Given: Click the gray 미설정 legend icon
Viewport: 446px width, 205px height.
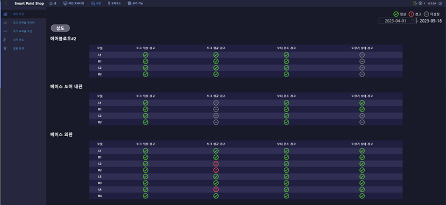Looking at the screenshot, I should click(x=426, y=14).
